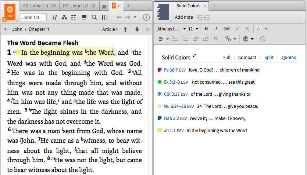307x175 pixels.
Task: Open the ESV resource icon menu
Action: (x=10, y=12)
